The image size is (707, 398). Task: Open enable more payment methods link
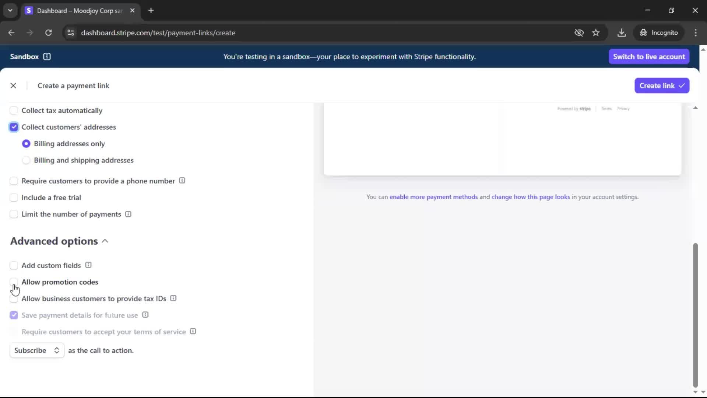click(x=433, y=197)
